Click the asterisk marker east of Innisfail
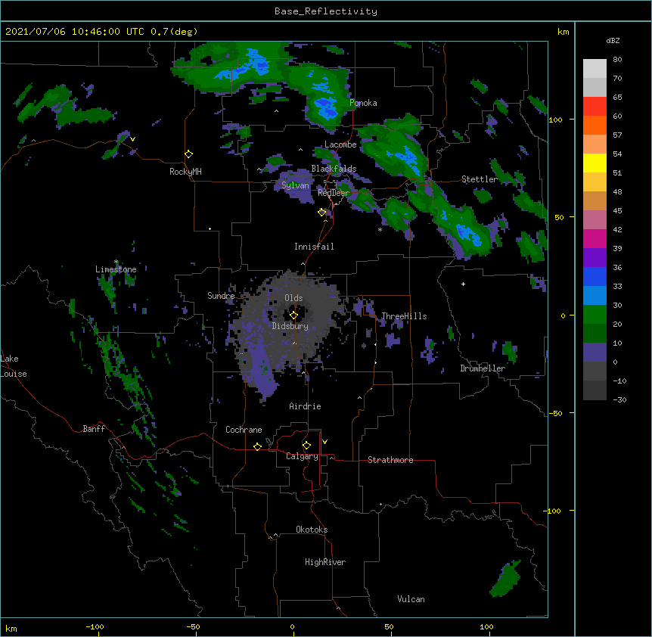 [380, 230]
